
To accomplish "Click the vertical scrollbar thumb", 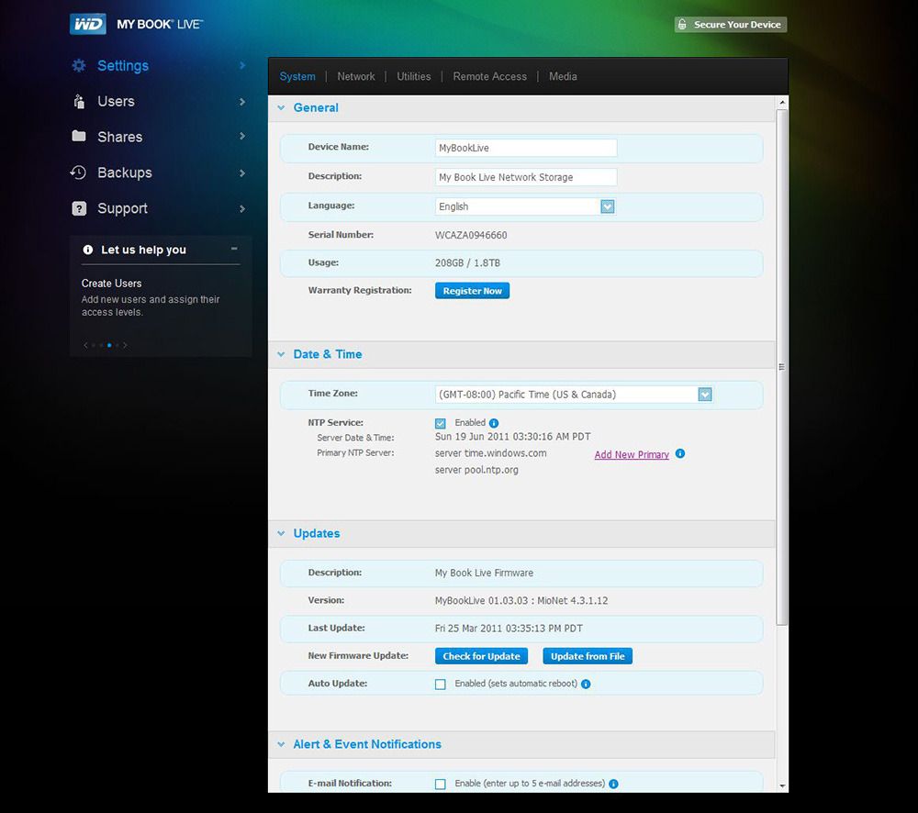I will click(x=781, y=367).
